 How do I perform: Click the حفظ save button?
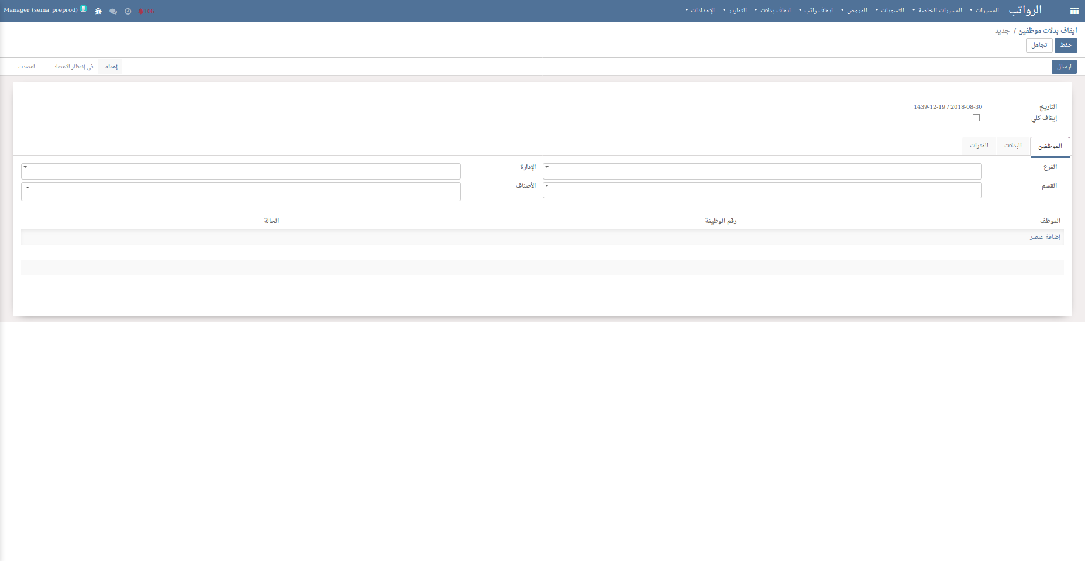pyautogui.click(x=1066, y=45)
